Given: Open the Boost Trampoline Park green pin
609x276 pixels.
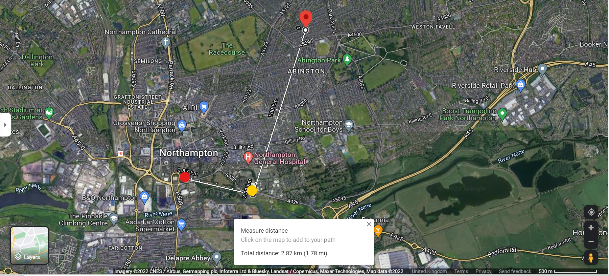Looking at the screenshot, I should (x=502, y=114).
